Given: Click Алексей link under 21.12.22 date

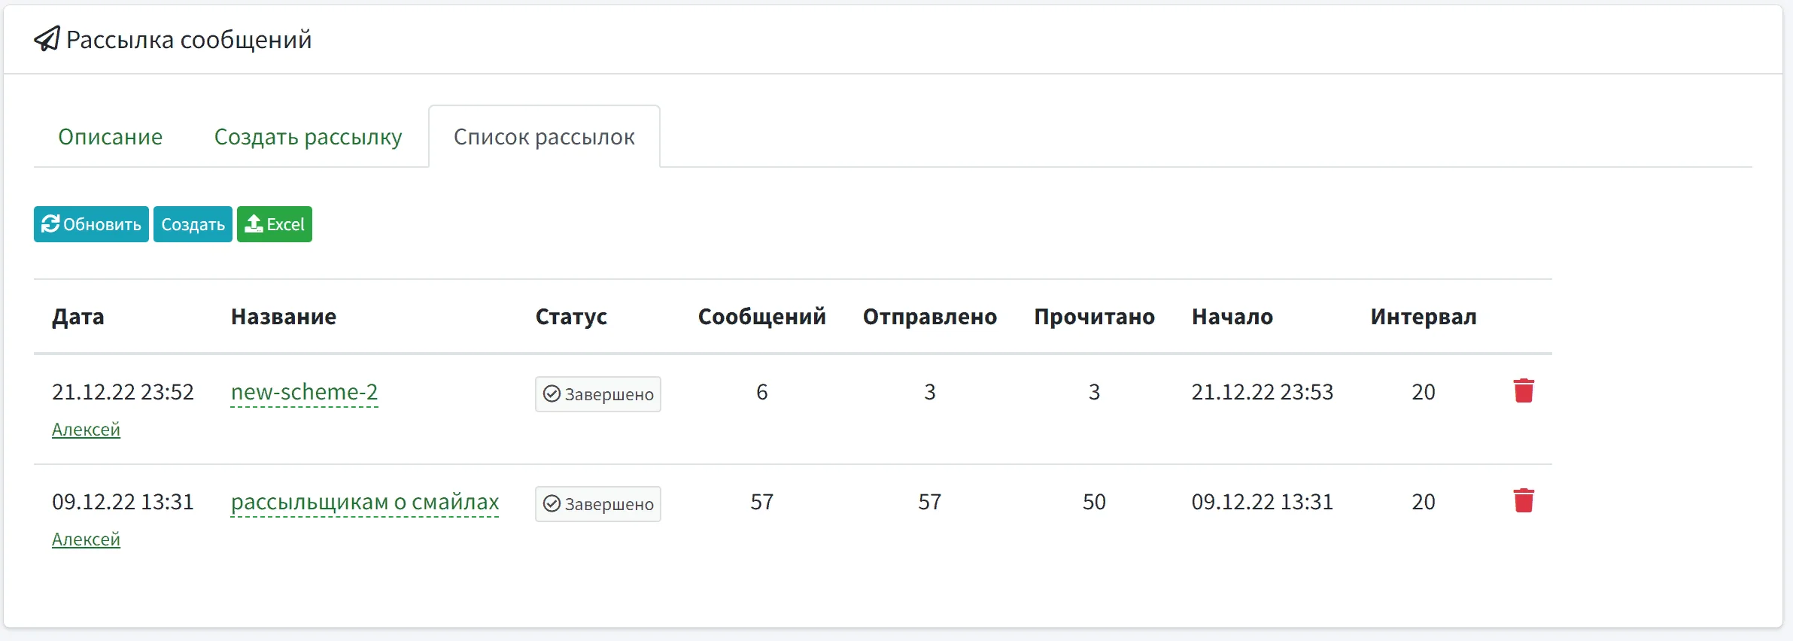Looking at the screenshot, I should [x=85, y=429].
